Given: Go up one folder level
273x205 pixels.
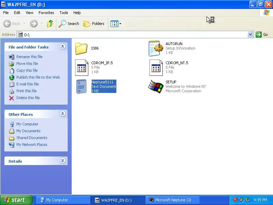Looking at the screenshot, I should click(50, 24).
